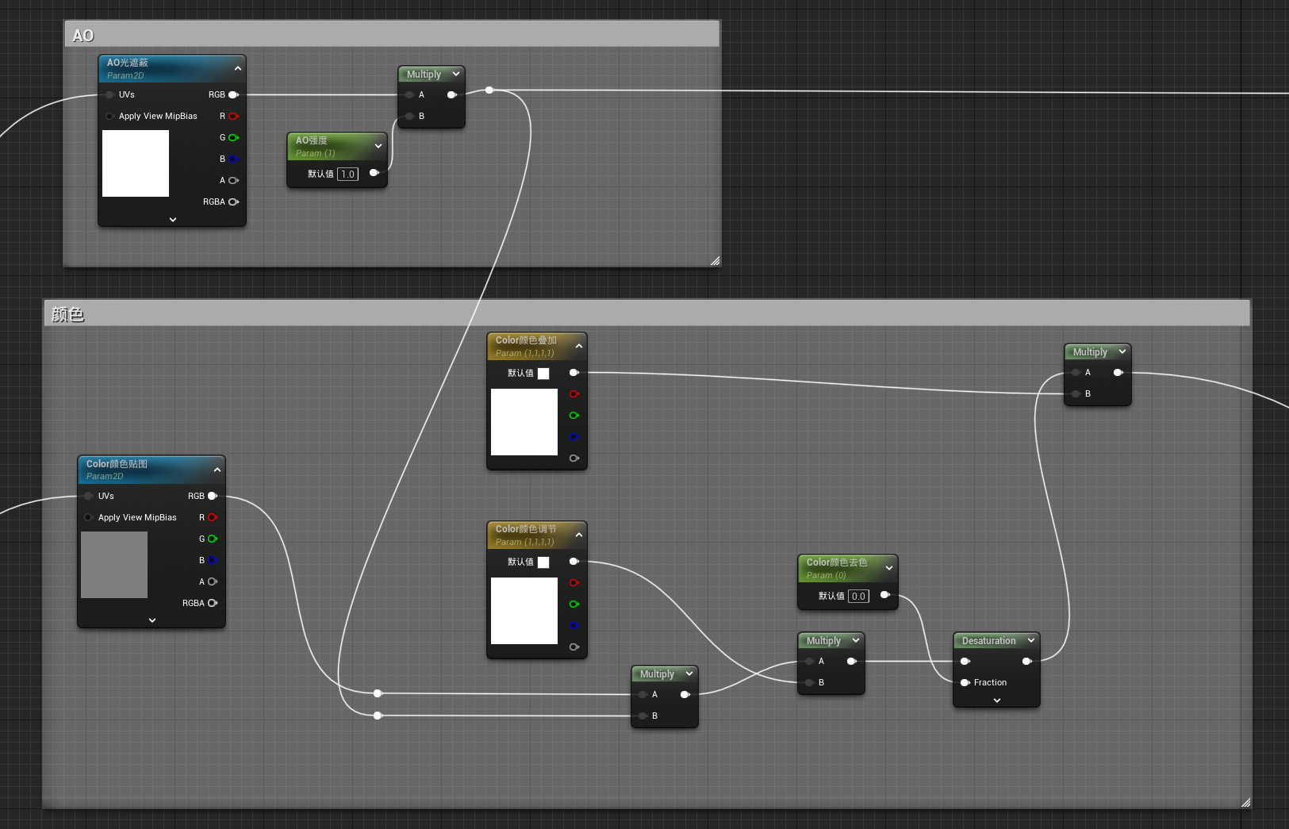The image size is (1289, 829).
Task: Expand the bottom chevron of the Color颜色贴图 node
Action: click(x=152, y=620)
